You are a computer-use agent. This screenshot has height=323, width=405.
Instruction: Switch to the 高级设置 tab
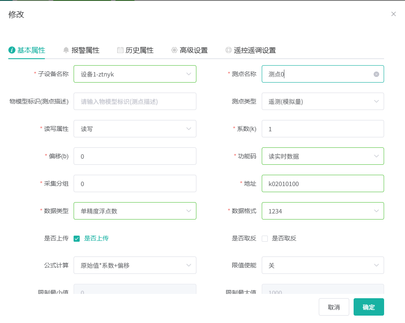pos(193,50)
